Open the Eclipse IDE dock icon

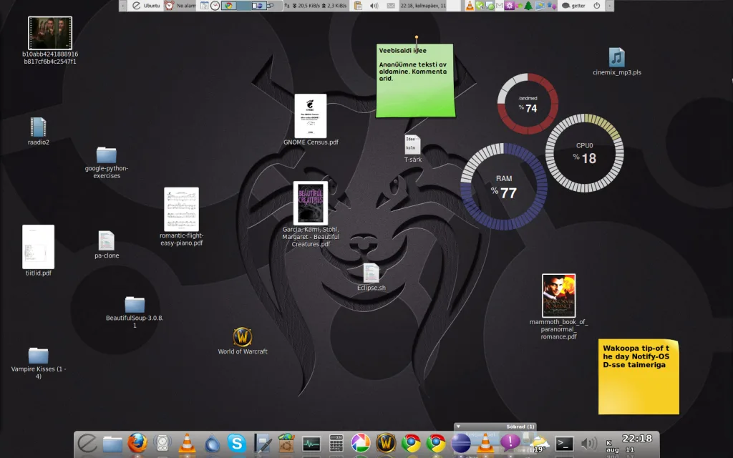(461, 443)
